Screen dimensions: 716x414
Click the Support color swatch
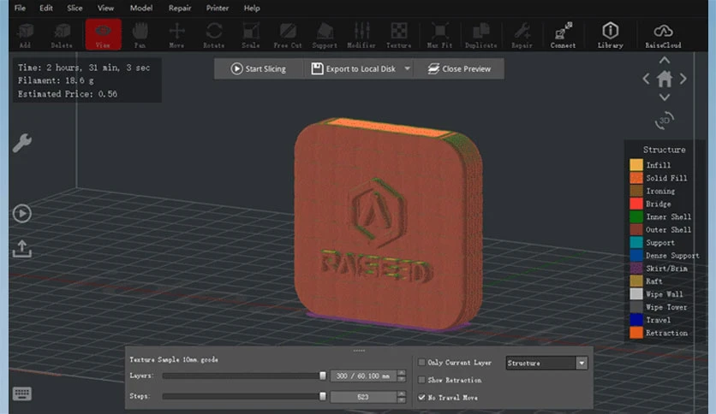coord(636,242)
